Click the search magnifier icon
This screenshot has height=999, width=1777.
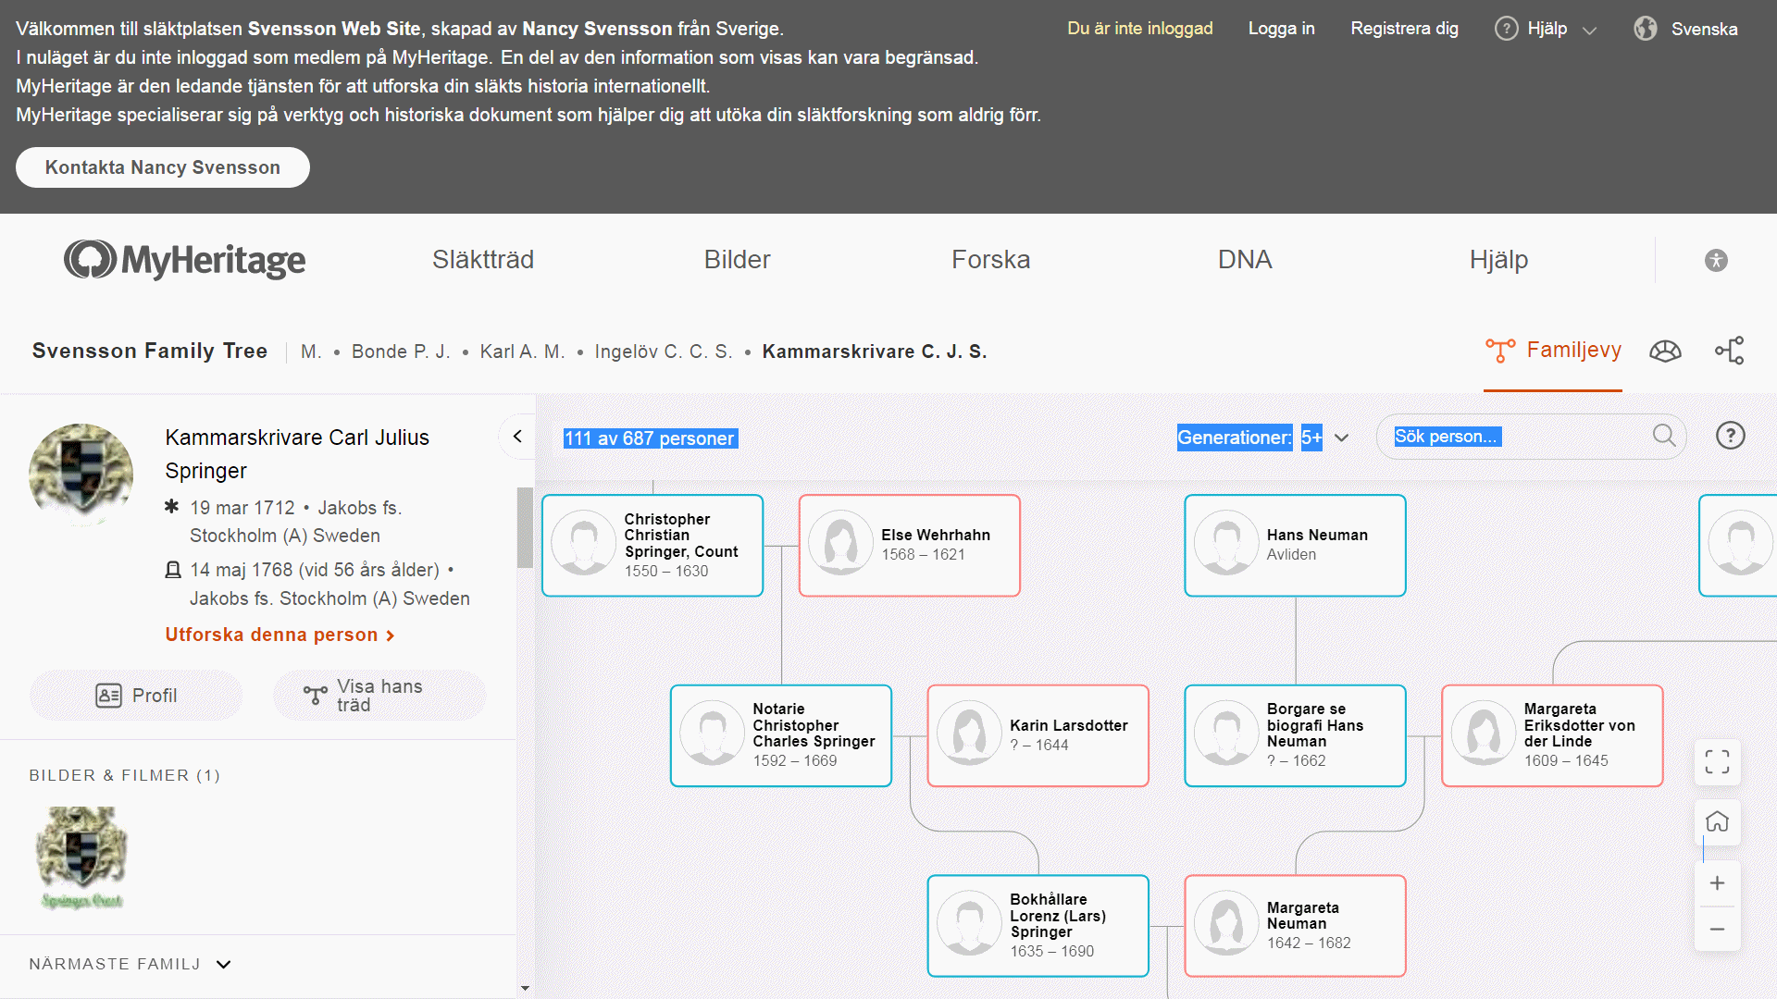pos(1664,436)
